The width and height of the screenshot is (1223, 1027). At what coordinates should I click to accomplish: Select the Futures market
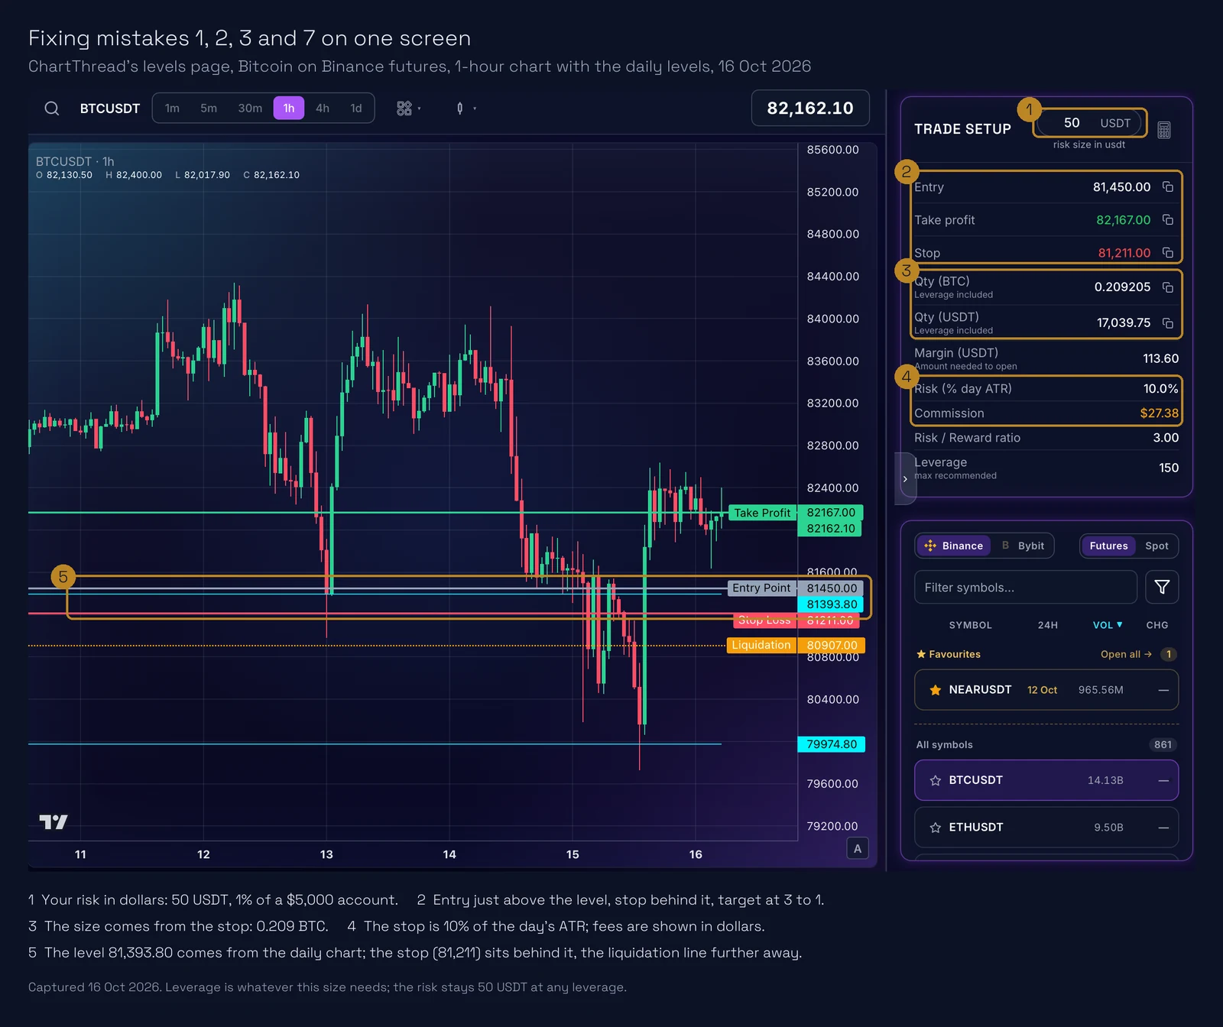1108,546
